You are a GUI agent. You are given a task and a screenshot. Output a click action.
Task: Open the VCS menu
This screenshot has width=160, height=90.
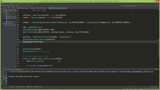pyautogui.click(x=30, y=3)
